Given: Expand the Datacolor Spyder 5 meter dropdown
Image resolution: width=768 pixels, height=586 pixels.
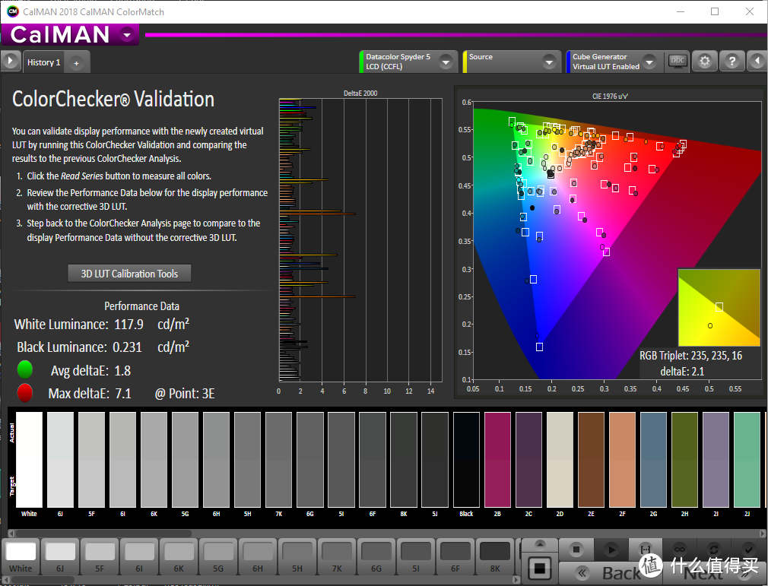Looking at the screenshot, I should click(446, 62).
